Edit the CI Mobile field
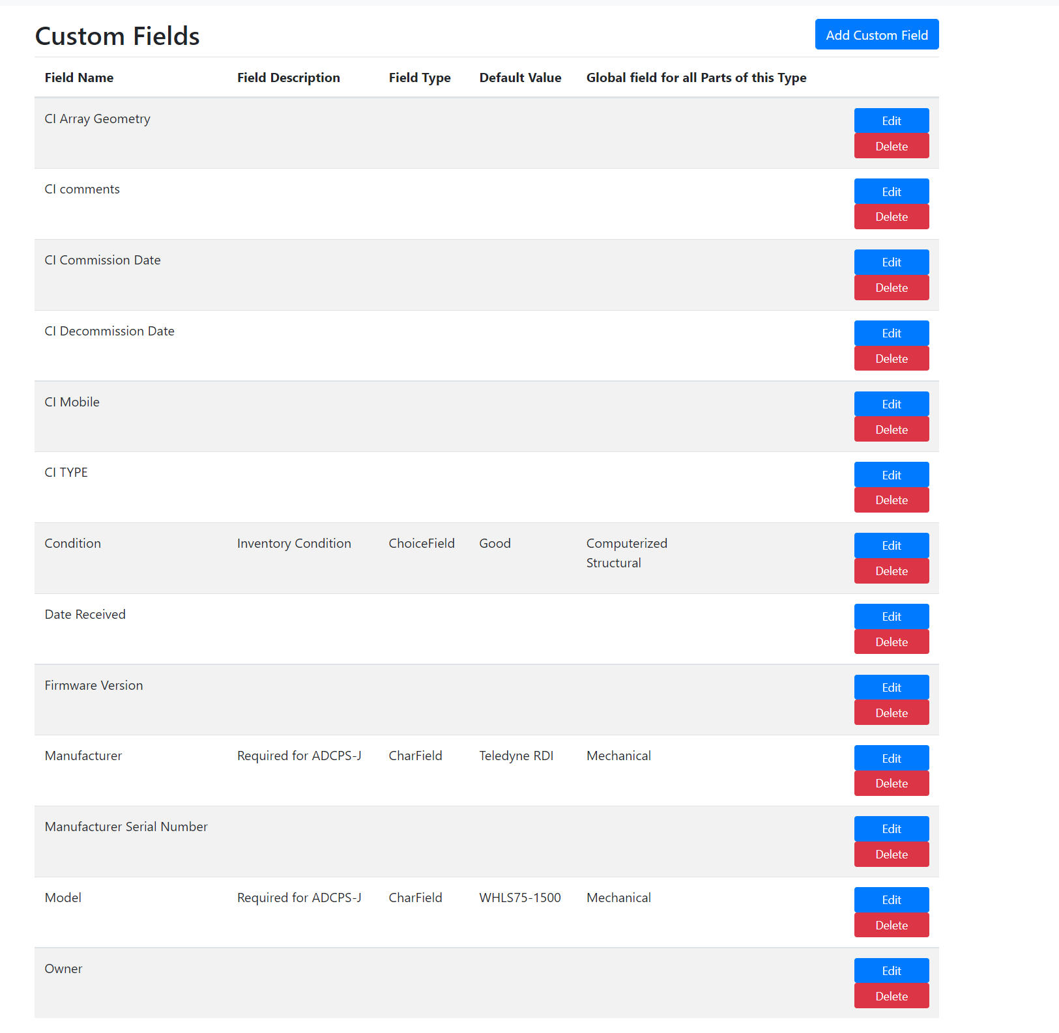This screenshot has height=1033, width=1059. coord(891,403)
